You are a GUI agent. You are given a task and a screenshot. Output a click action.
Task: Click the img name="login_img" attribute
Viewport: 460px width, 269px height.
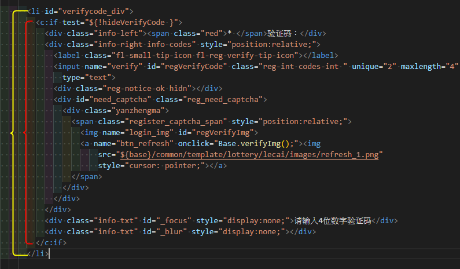point(138,133)
